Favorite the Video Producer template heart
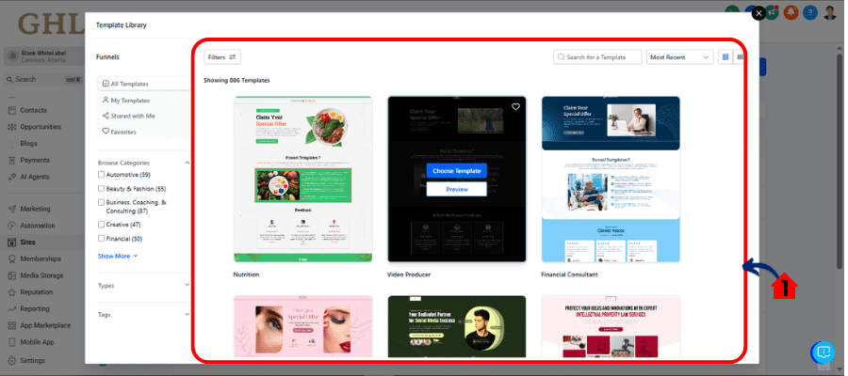The width and height of the screenshot is (848, 376). pyautogui.click(x=515, y=107)
